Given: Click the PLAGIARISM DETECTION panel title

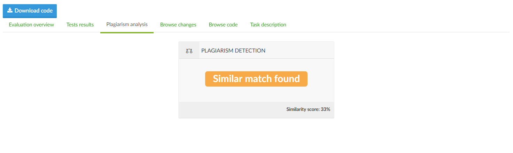Looking at the screenshot, I should click(x=233, y=51).
